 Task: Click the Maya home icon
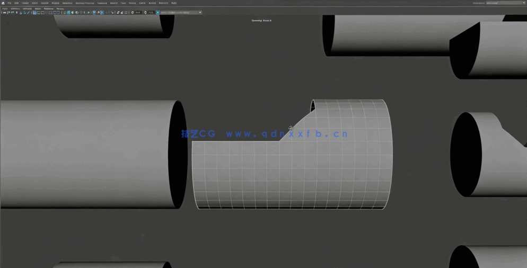(x=3, y=3)
